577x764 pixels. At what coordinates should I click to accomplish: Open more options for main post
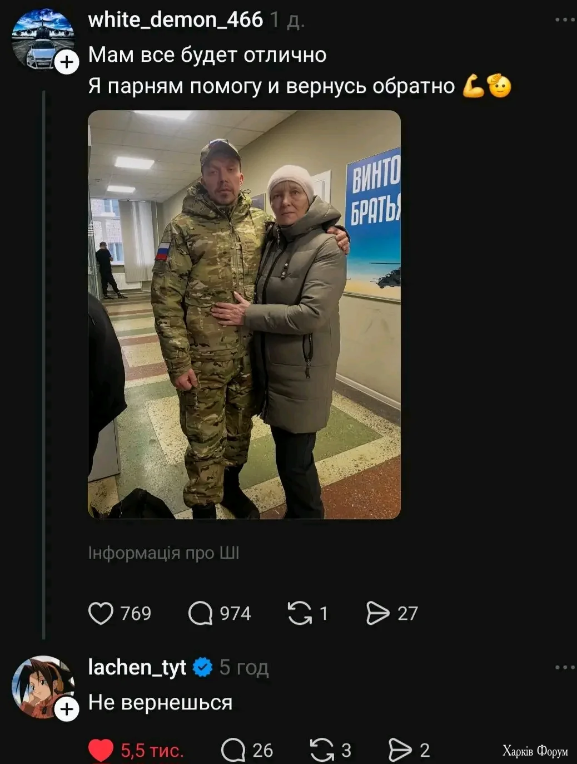565,20
